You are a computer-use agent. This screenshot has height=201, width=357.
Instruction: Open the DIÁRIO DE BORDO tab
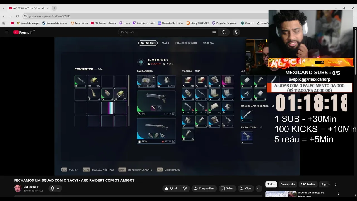click(x=186, y=43)
